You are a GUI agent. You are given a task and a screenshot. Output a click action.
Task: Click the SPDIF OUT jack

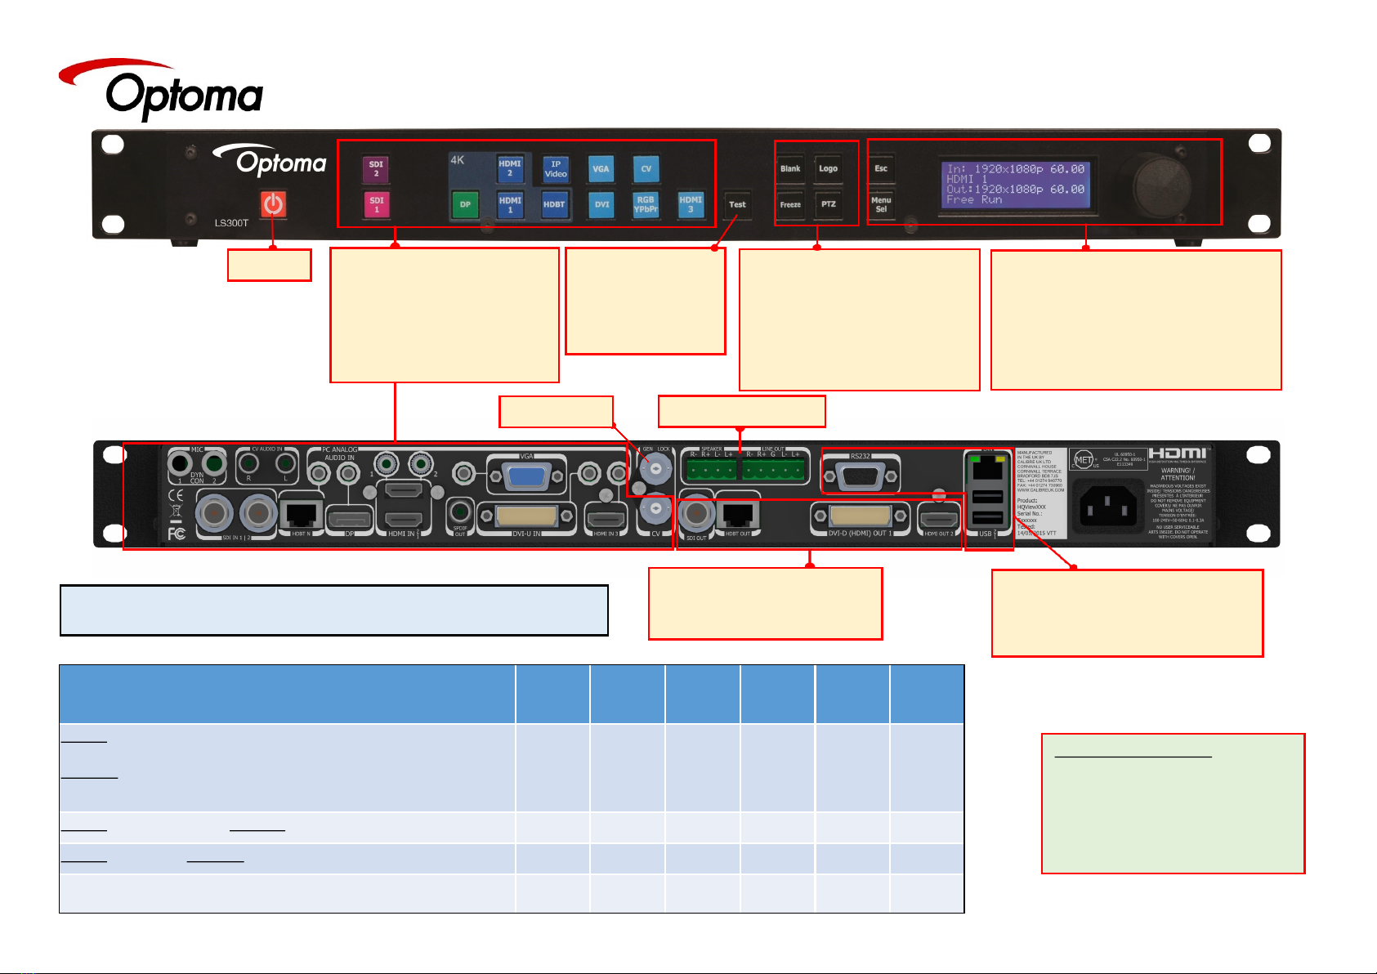460,513
